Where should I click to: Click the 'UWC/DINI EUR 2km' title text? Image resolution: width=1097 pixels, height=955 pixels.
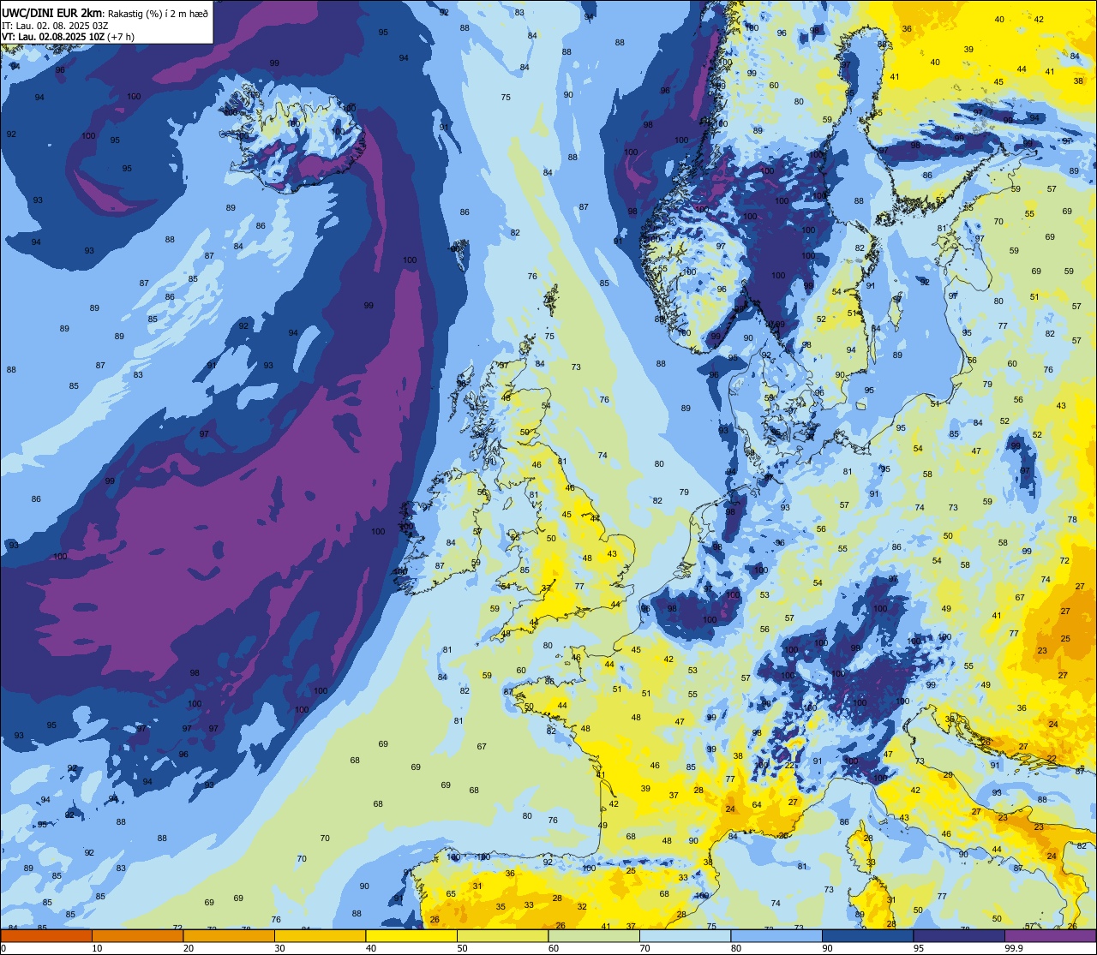pos(52,13)
